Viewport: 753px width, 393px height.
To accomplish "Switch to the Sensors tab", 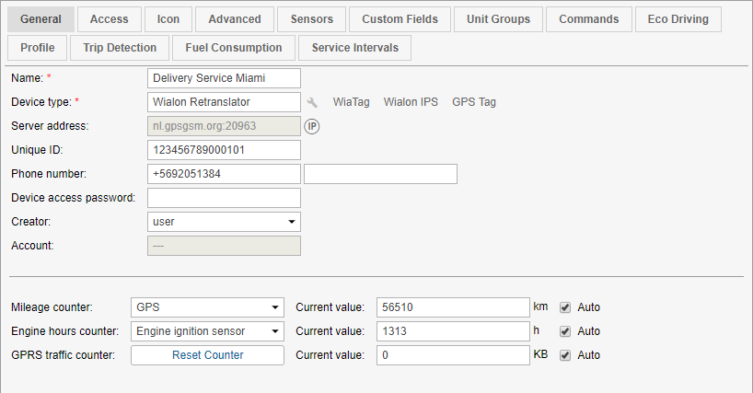I will 312,18.
